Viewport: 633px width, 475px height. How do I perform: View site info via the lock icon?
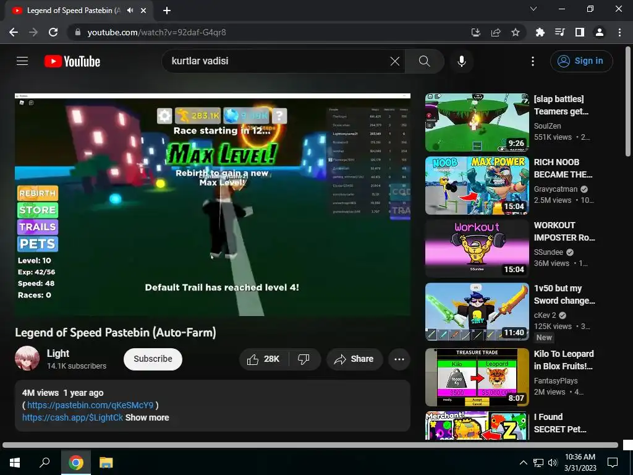coord(78,32)
